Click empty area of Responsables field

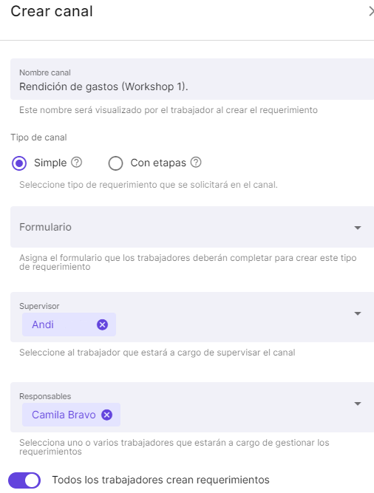click(x=233, y=415)
